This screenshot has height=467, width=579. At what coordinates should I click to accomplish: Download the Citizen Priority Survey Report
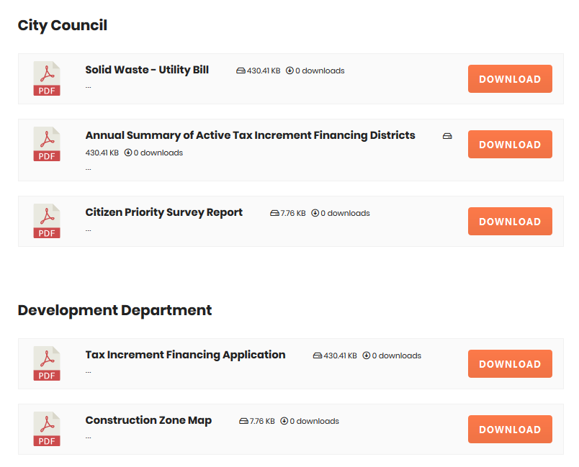click(510, 222)
